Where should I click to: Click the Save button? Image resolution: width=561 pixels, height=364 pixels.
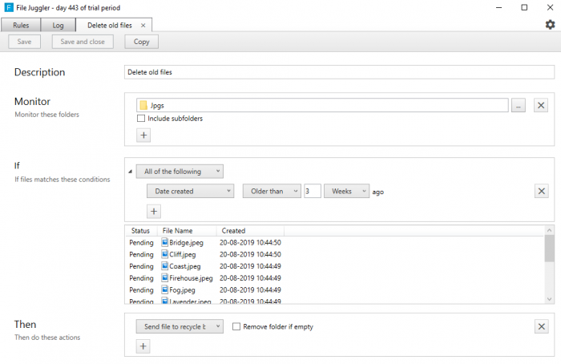click(x=24, y=42)
